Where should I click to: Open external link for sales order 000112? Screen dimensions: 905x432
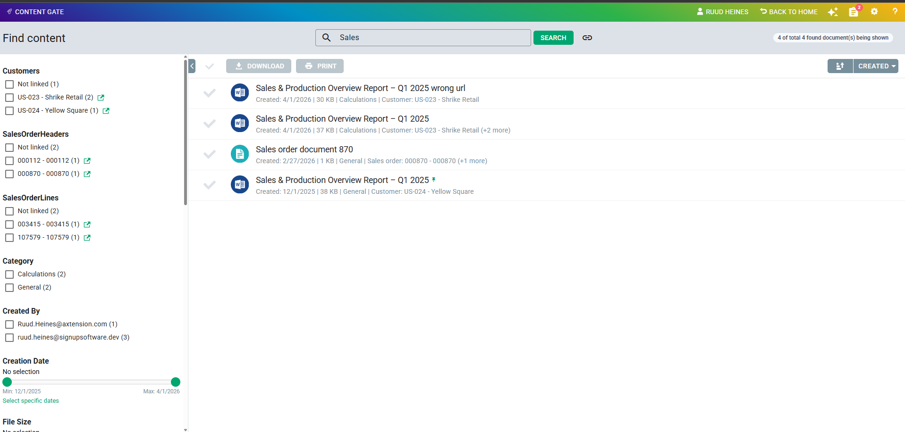tap(87, 161)
